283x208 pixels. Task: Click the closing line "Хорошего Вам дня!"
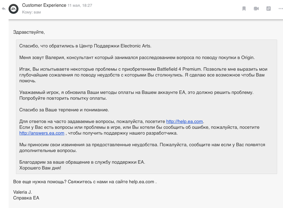40,168
